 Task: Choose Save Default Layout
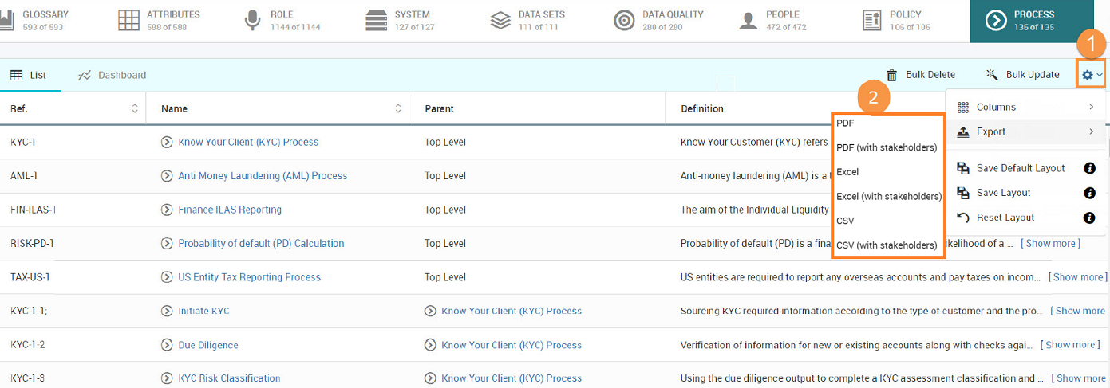(x=1021, y=168)
